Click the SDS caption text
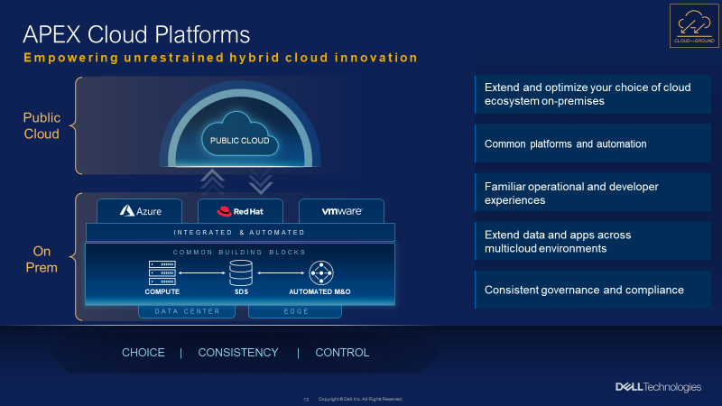 tap(241, 291)
